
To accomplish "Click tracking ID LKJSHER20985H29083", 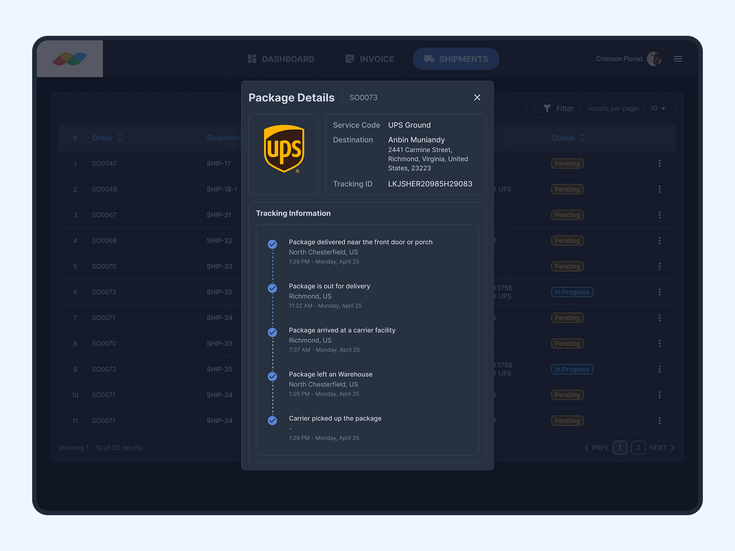I will tap(430, 184).
